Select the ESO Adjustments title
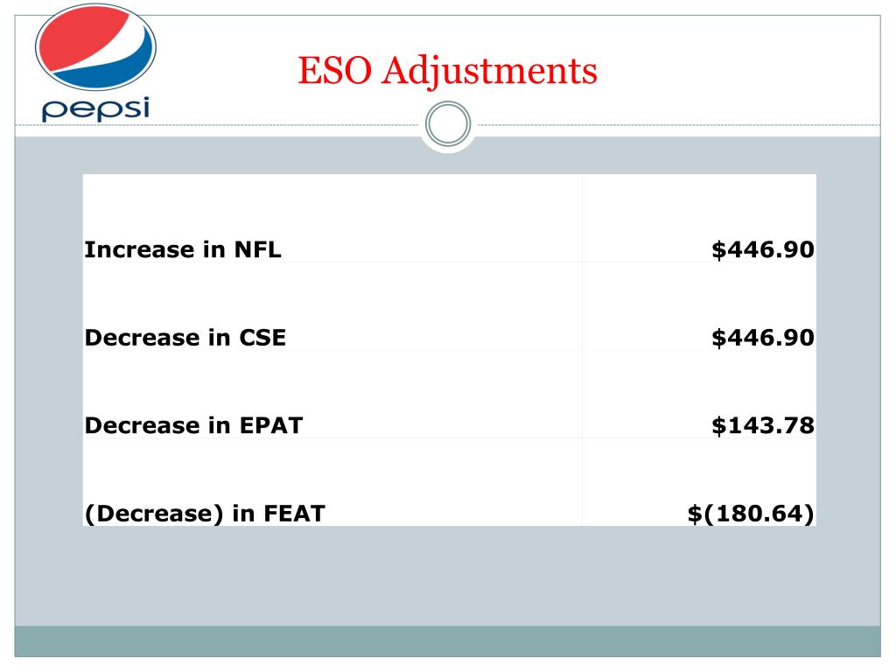Screen dimensions: 896x672 coord(447,70)
